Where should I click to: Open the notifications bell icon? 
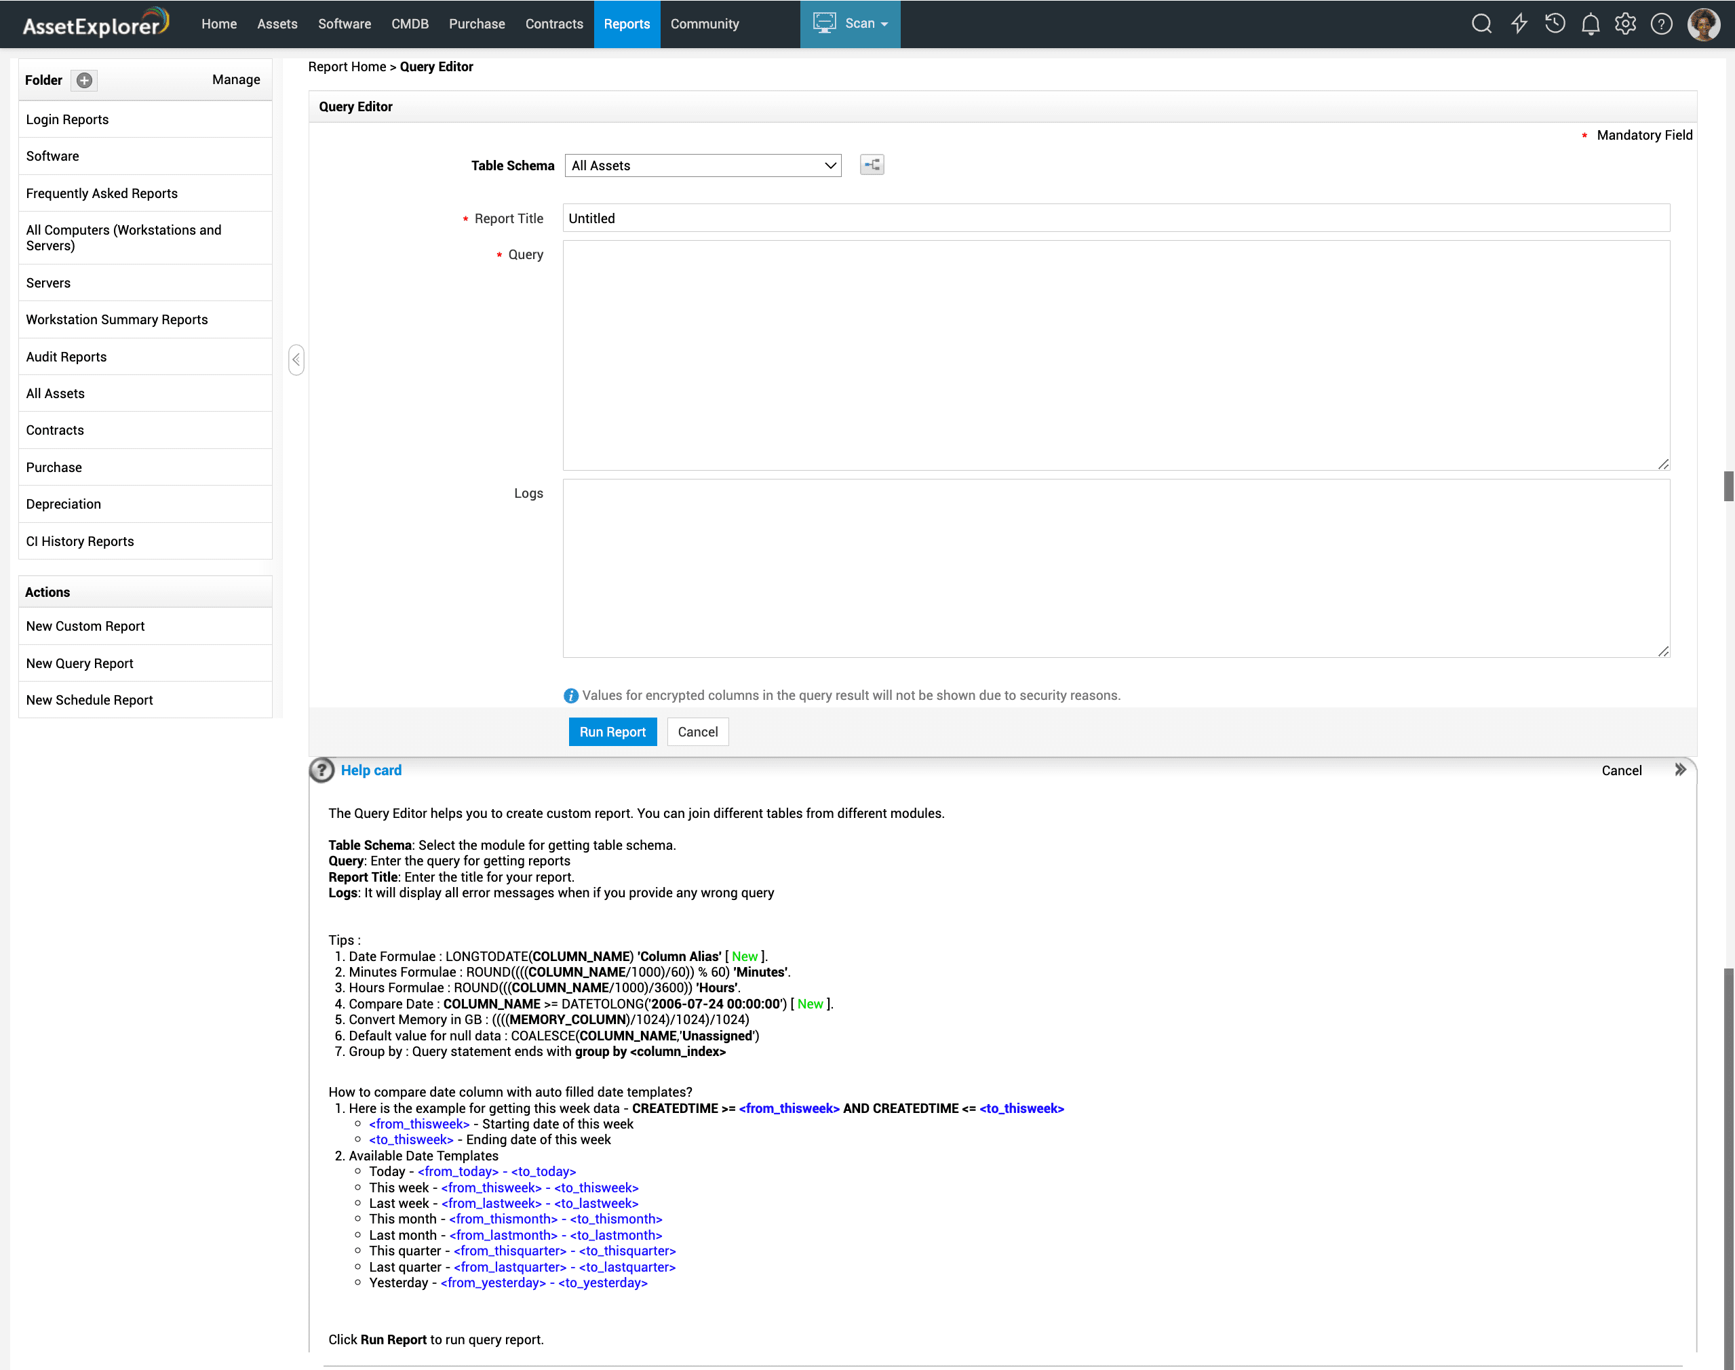pos(1590,24)
